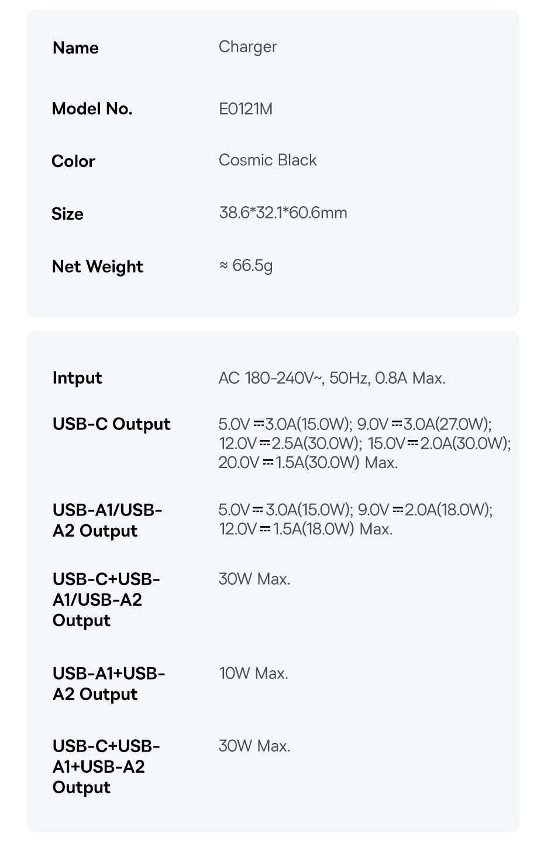
Task: Select the E0121M model number
Action: pos(246,108)
